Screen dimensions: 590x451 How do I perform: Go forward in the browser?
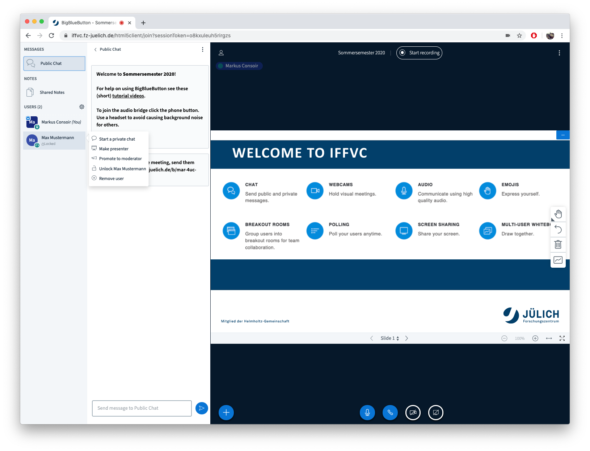(x=40, y=36)
